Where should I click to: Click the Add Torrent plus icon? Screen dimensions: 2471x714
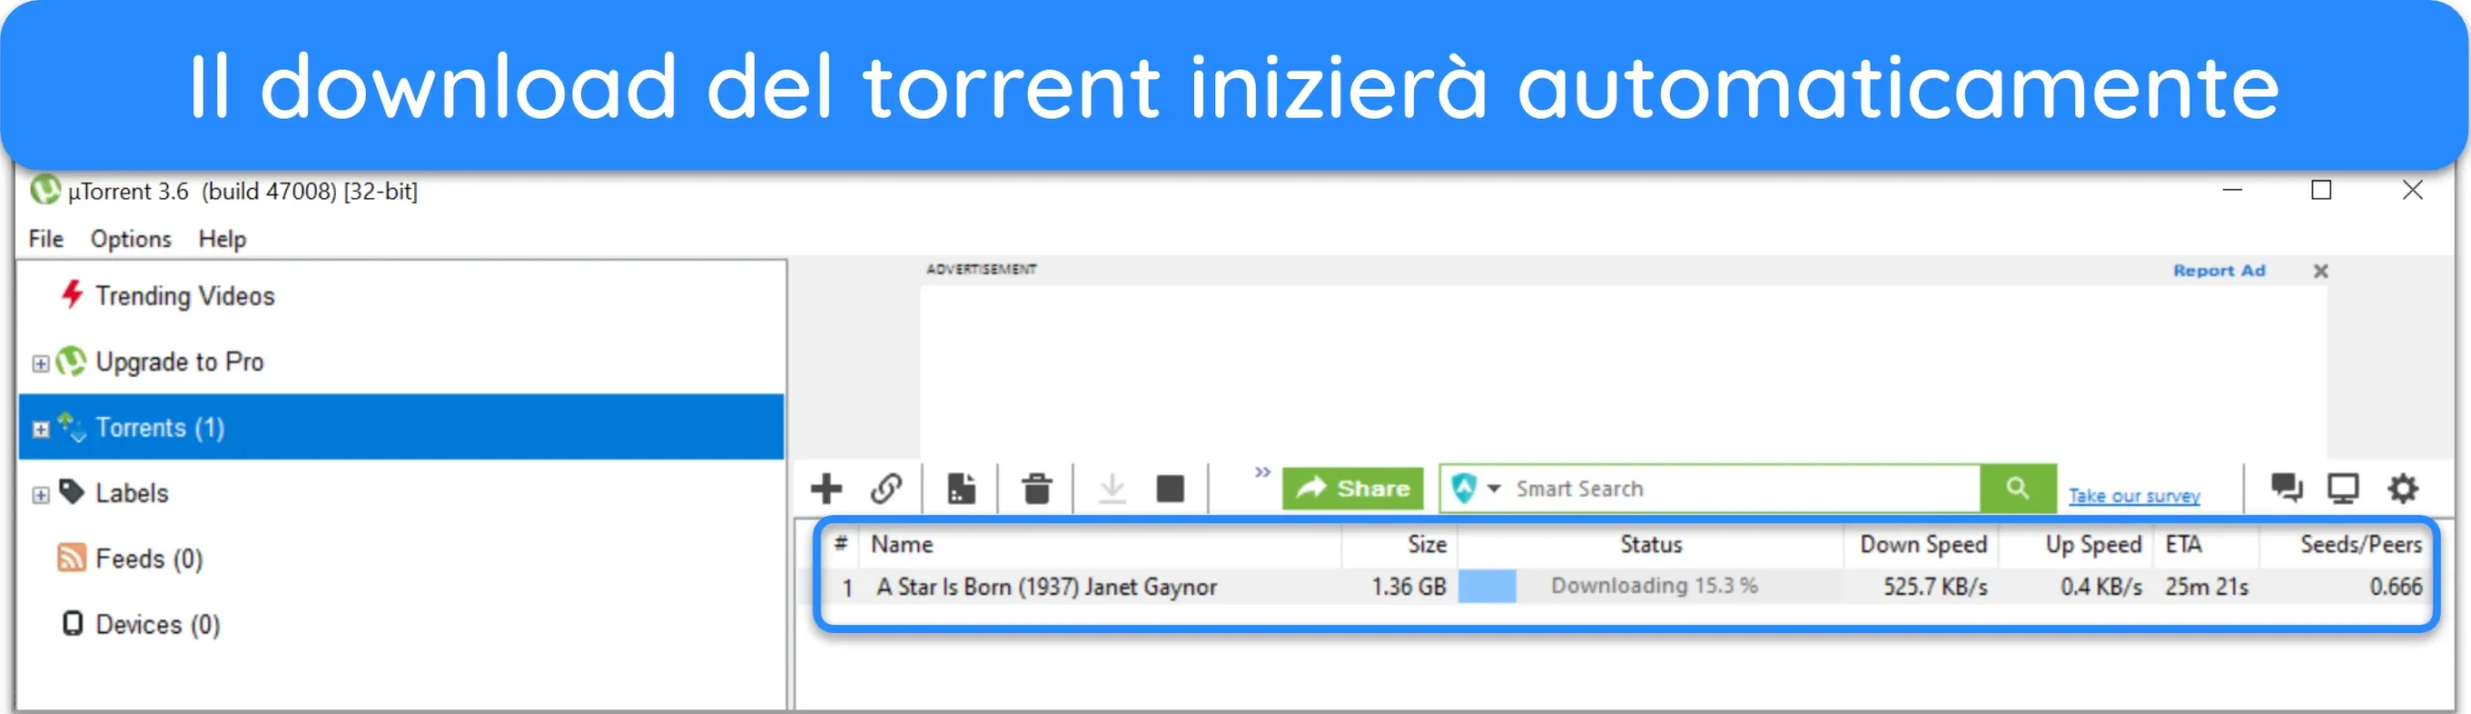826,489
